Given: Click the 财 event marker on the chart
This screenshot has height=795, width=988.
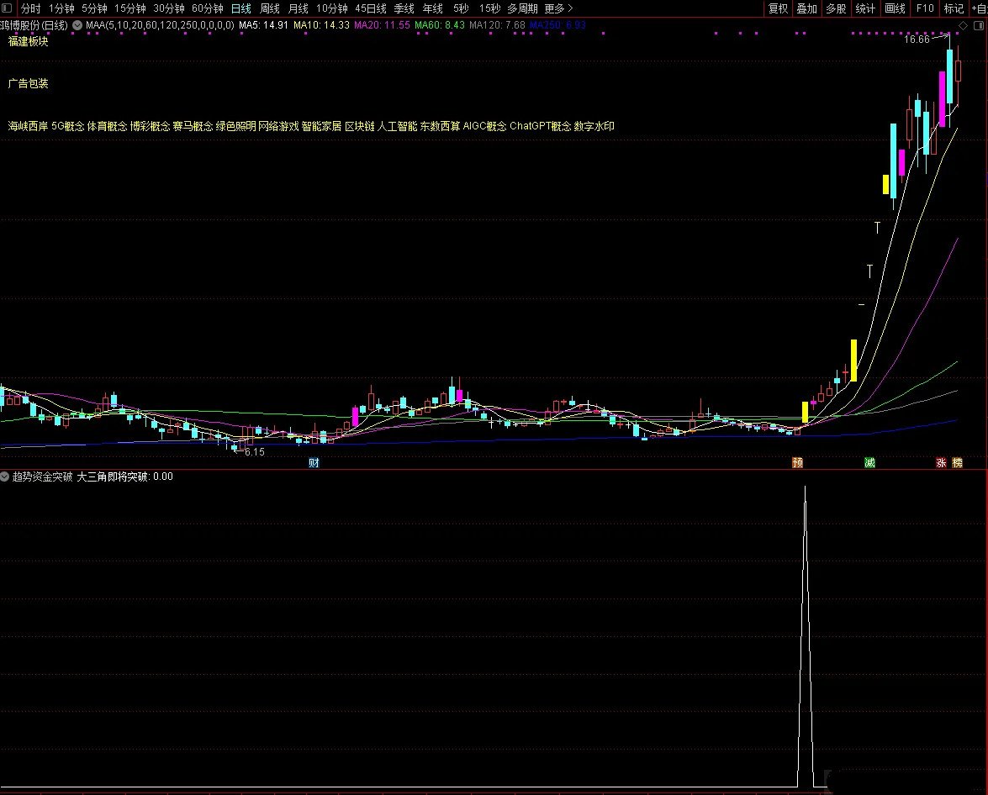Looking at the screenshot, I should coord(314,463).
